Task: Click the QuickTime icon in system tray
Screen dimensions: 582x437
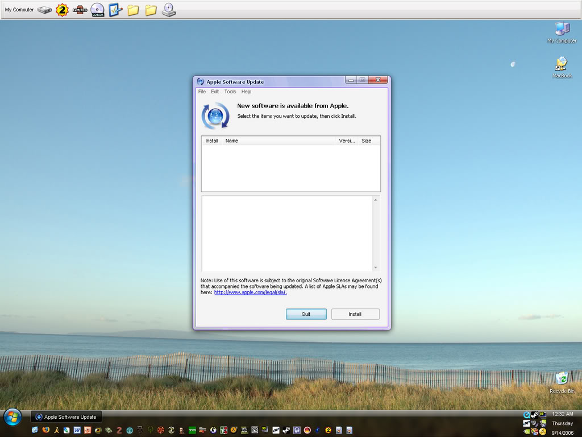Action: click(527, 415)
